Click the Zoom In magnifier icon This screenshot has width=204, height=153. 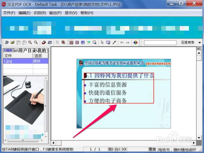click(30, 42)
